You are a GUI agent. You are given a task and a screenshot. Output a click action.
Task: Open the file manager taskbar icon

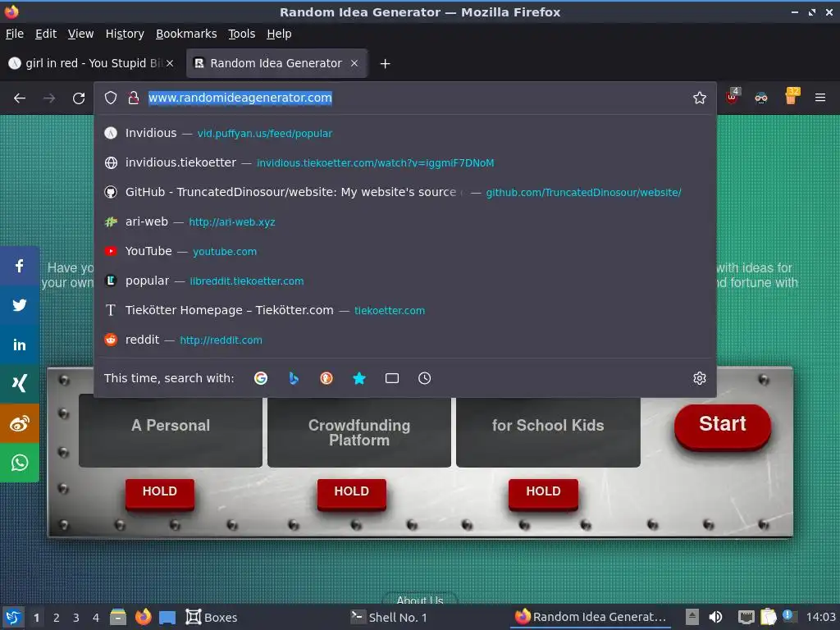[x=118, y=617]
